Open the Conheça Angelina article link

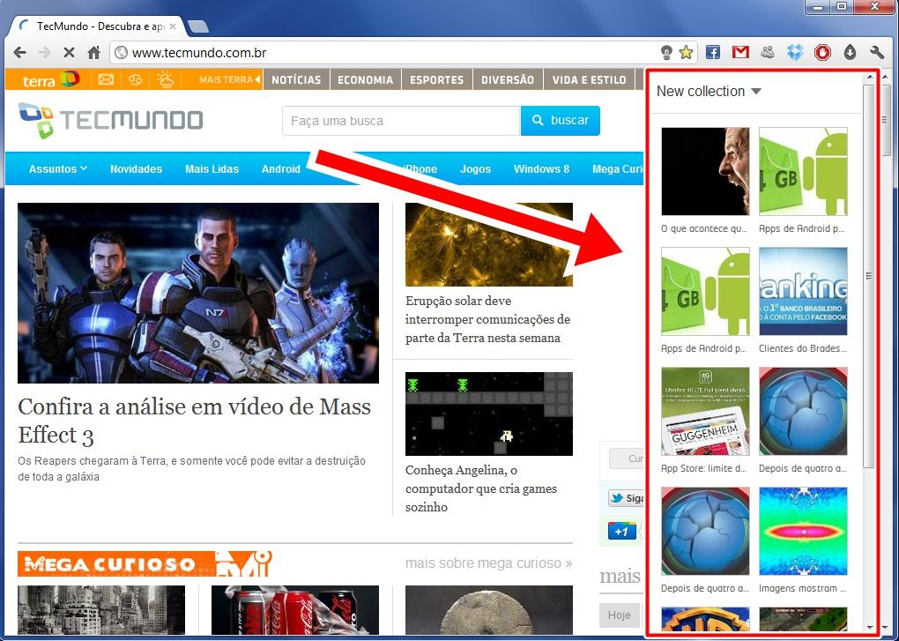(481, 488)
